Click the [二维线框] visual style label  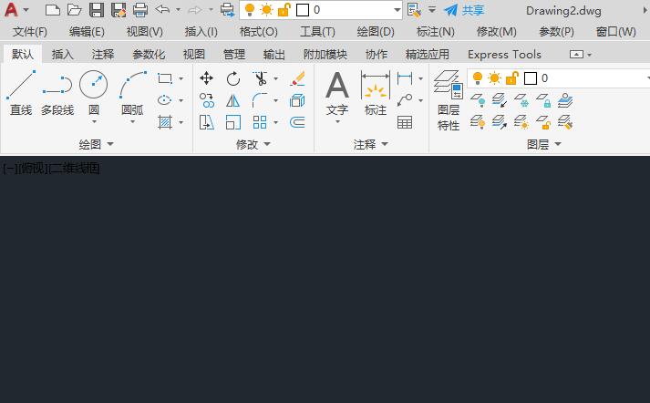click(74, 169)
